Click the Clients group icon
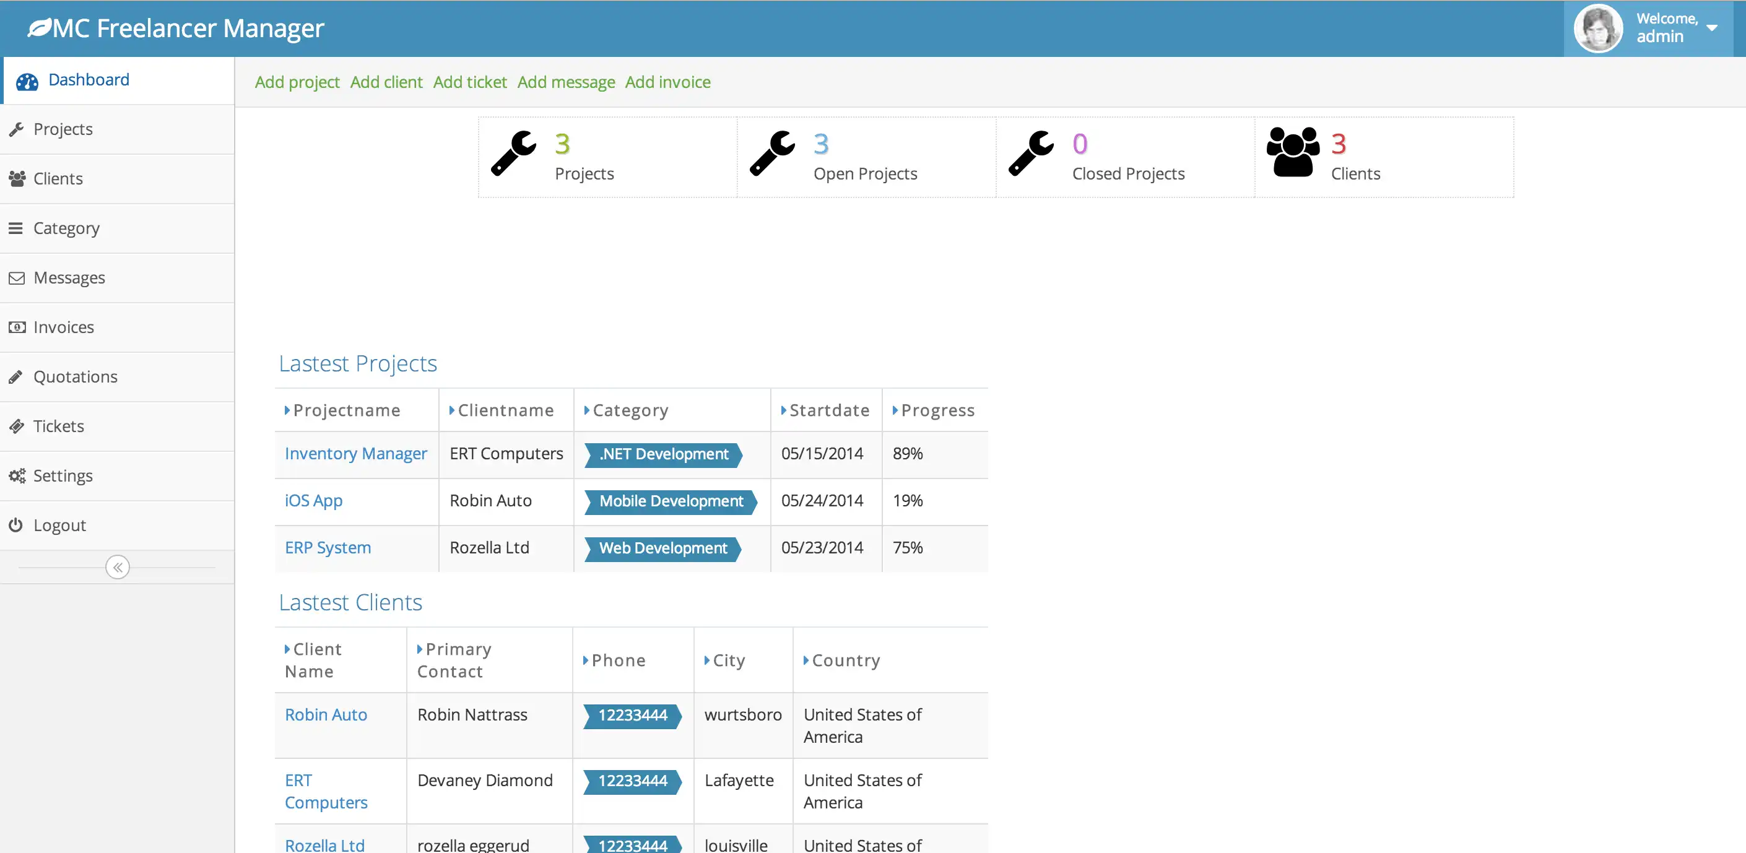Image resolution: width=1746 pixels, height=853 pixels. 1293,154
